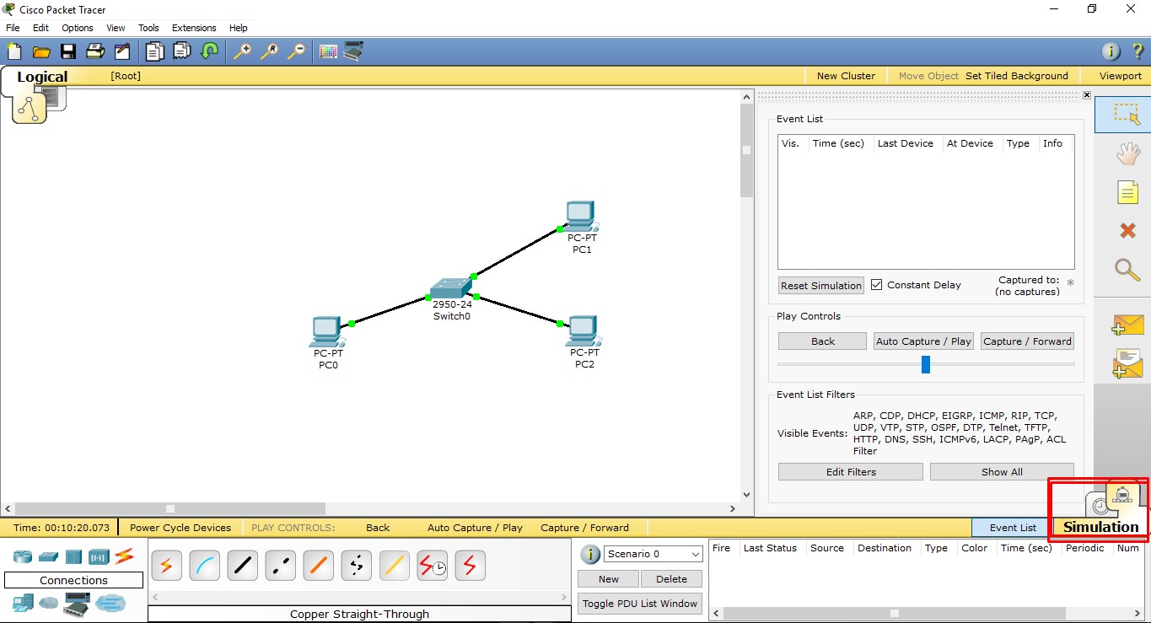Toggle the PDU List Window

[639, 604]
